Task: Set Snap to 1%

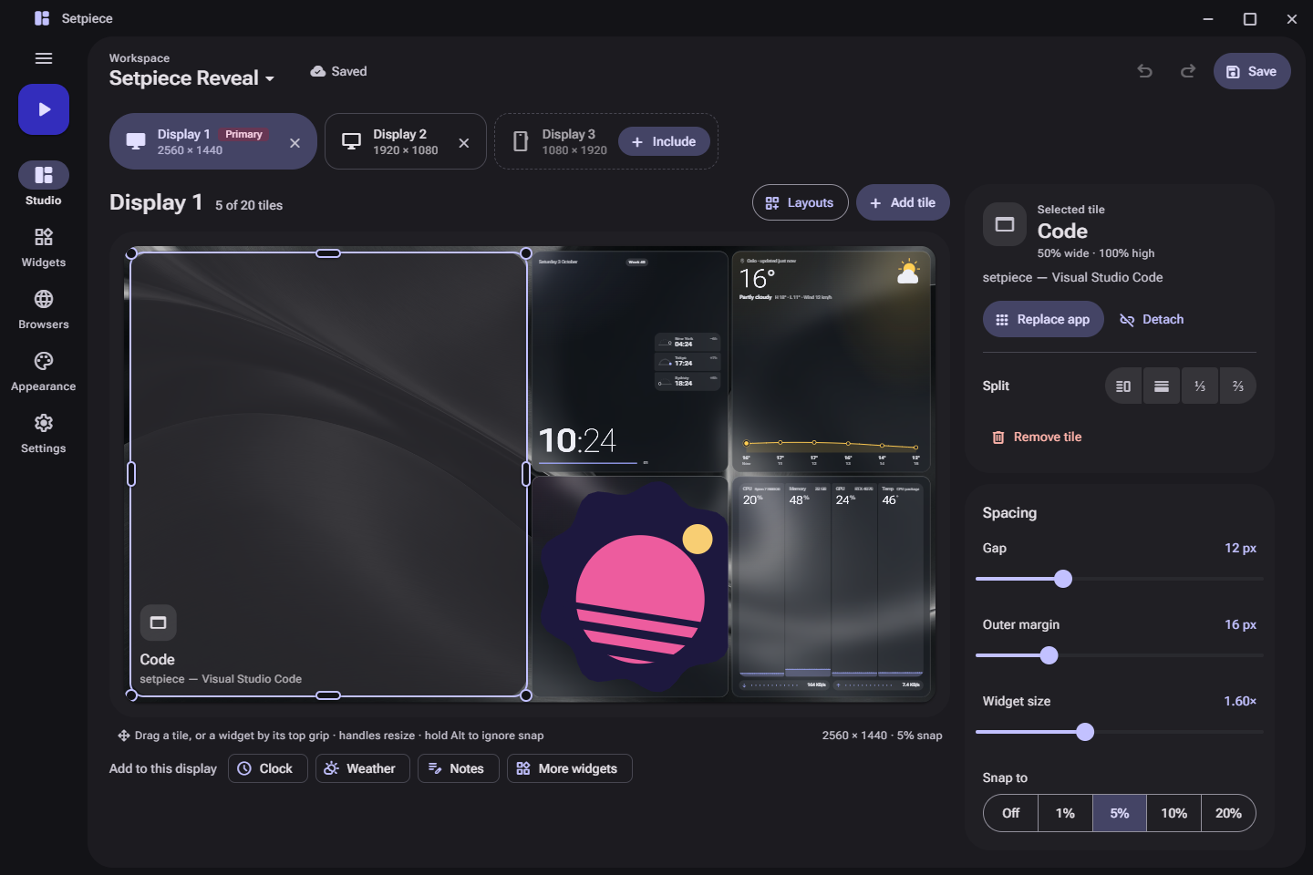Action: (1065, 813)
